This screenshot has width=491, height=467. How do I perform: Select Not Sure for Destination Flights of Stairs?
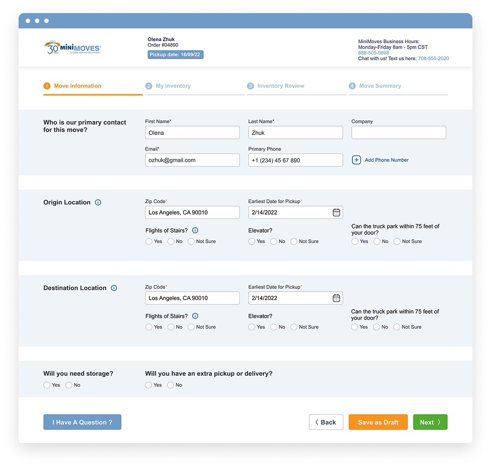191,327
